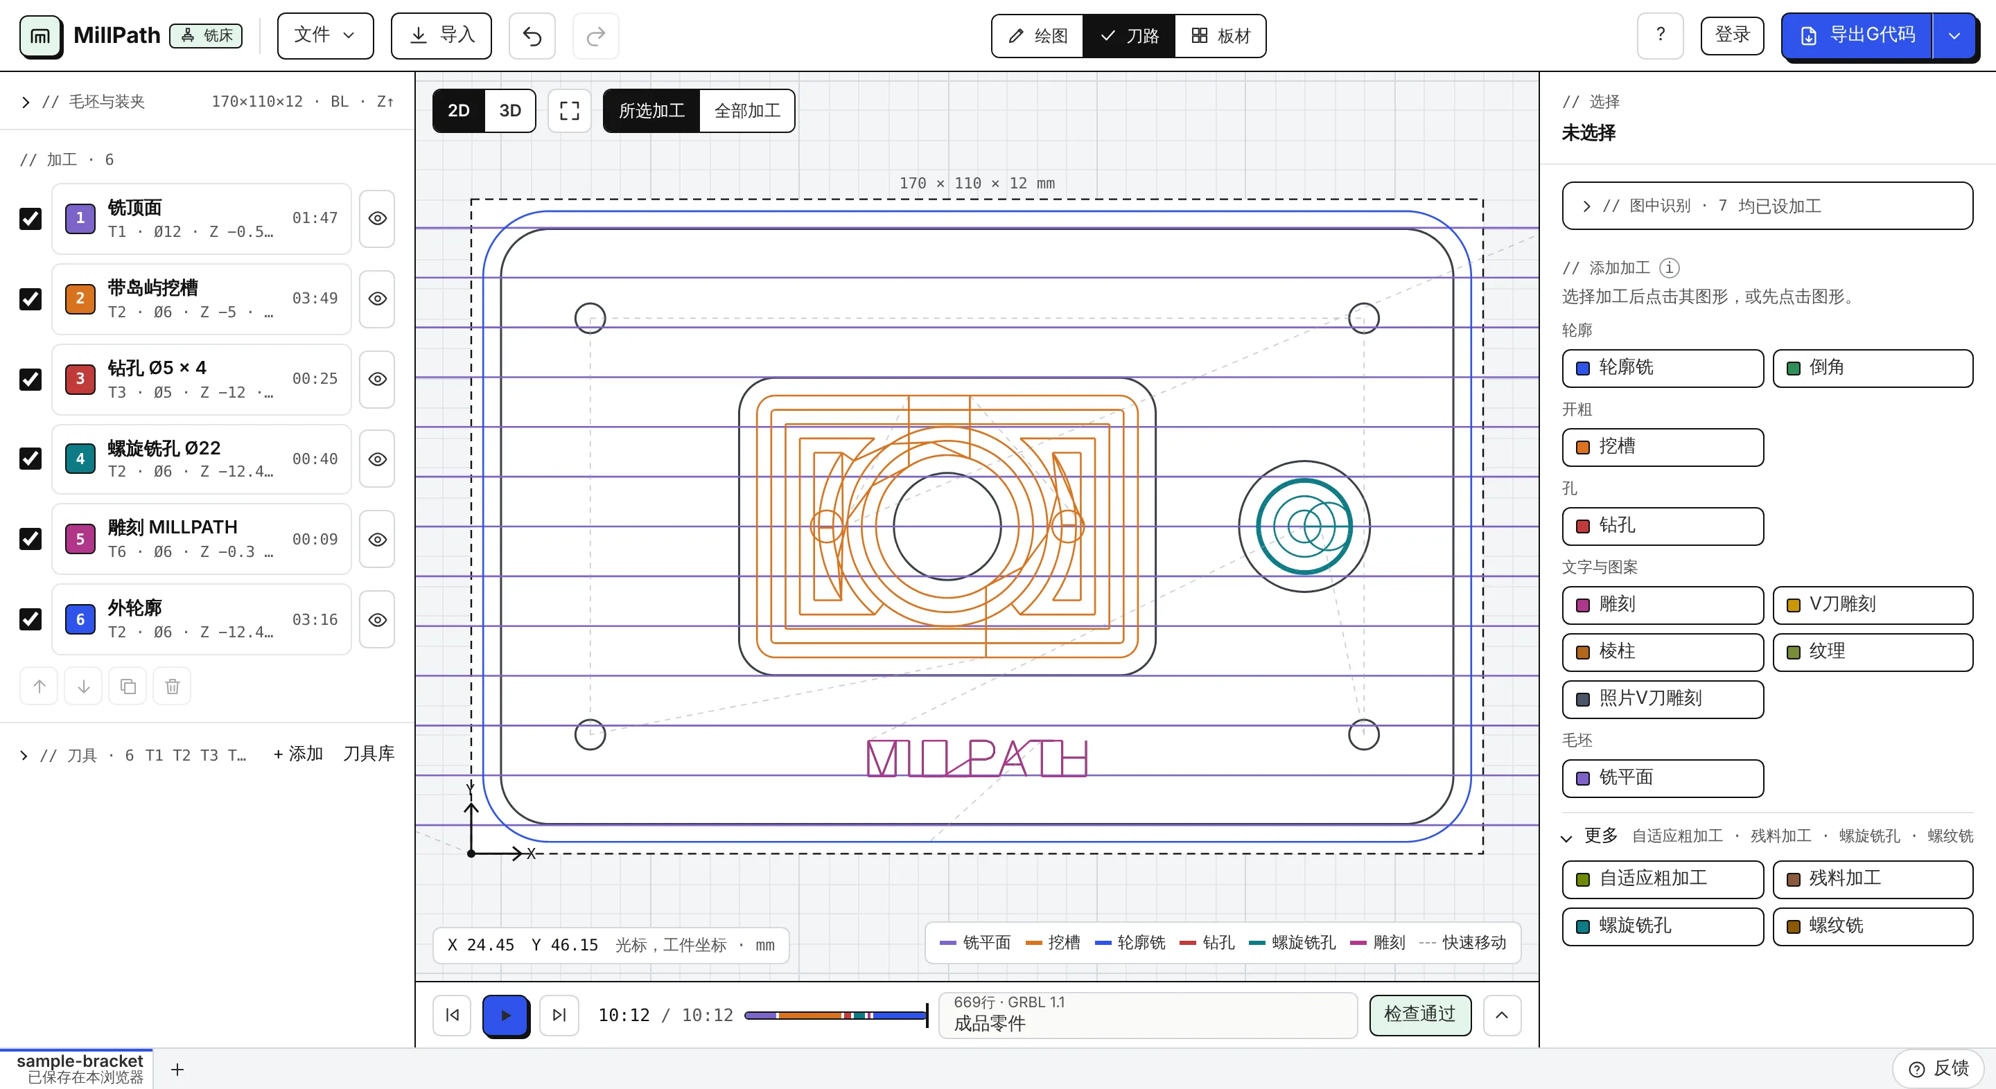This screenshot has height=1089, width=1996.
Task: Switch to the 板材 tab
Action: pos(1220,35)
